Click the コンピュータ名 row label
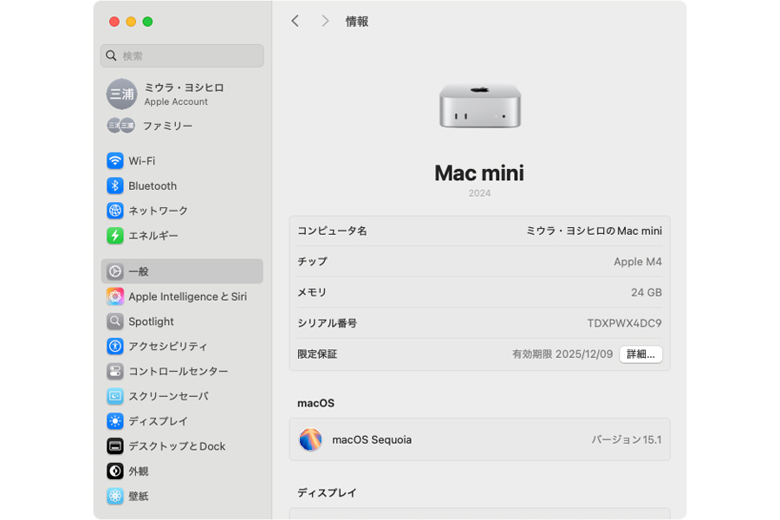The image size is (780, 520). pos(332,231)
